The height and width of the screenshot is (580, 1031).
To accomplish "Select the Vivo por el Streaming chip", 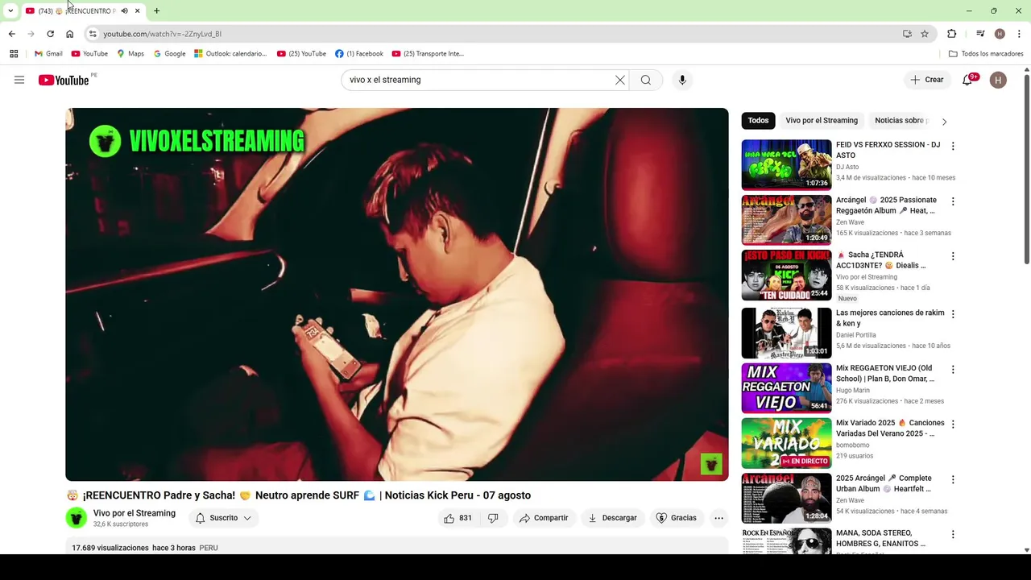I will coord(822,121).
